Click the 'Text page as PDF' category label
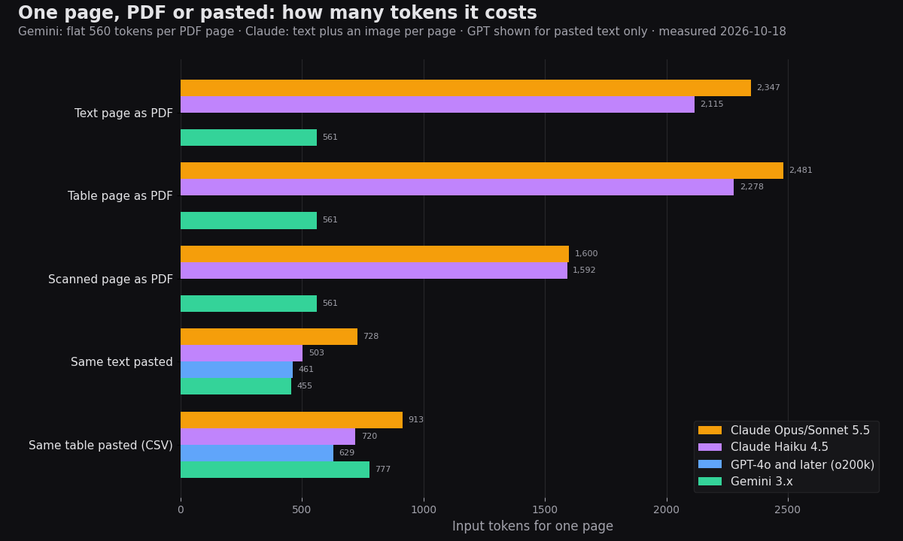The image size is (903, 541). click(x=123, y=113)
